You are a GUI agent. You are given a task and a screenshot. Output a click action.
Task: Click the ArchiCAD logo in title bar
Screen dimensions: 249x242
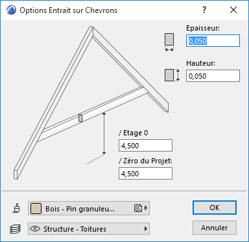11,10
